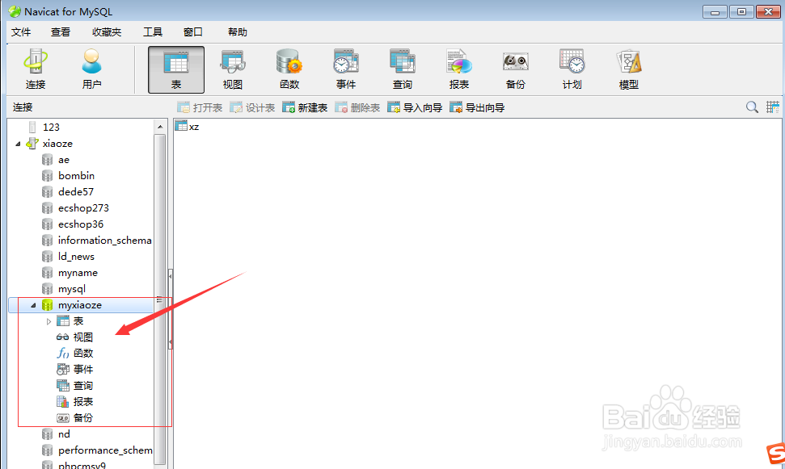The image size is (785, 469).
Task: Select the myxiaoze database
Action: (81, 305)
